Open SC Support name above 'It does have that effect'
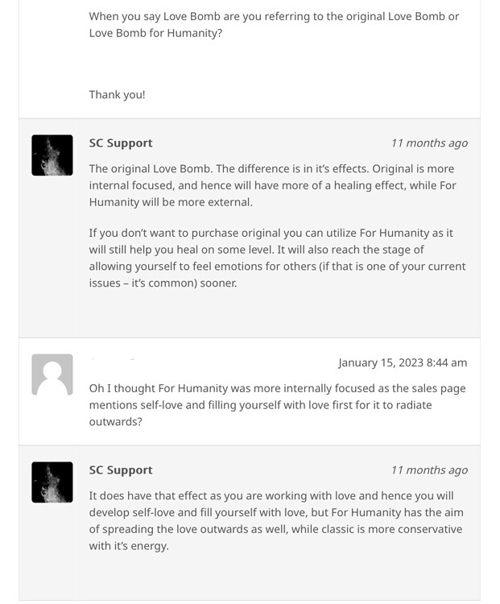500x604 pixels. [121, 470]
